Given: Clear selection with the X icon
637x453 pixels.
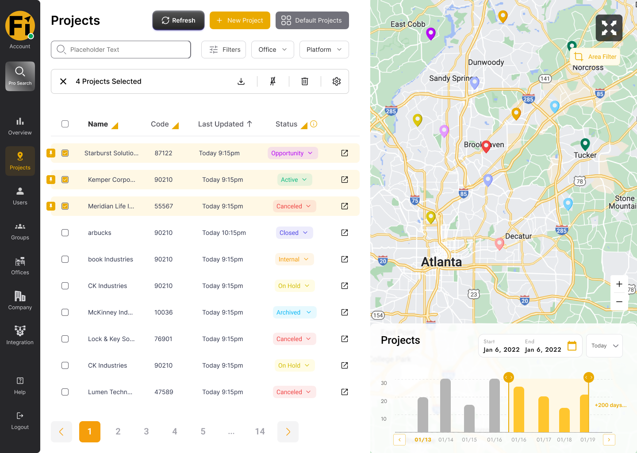Looking at the screenshot, I should [x=63, y=81].
